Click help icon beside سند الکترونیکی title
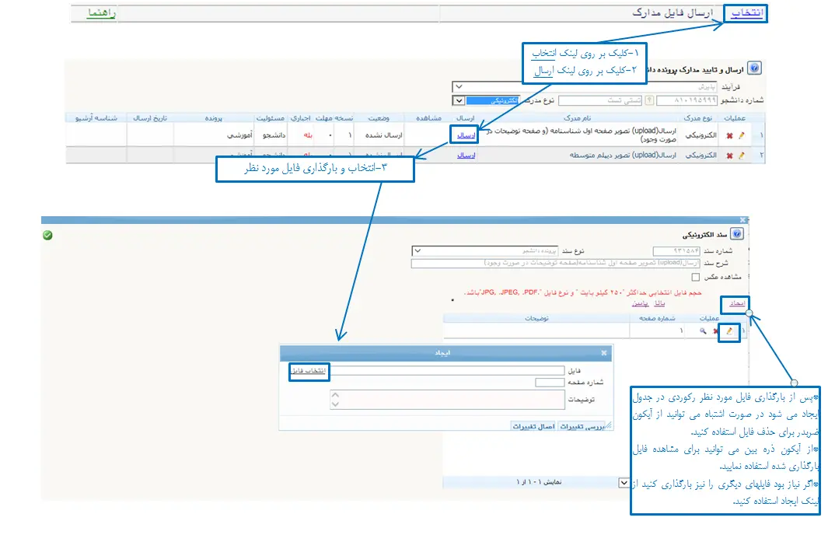The height and width of the screenshot is (535, 835). (x=737, y=234)
